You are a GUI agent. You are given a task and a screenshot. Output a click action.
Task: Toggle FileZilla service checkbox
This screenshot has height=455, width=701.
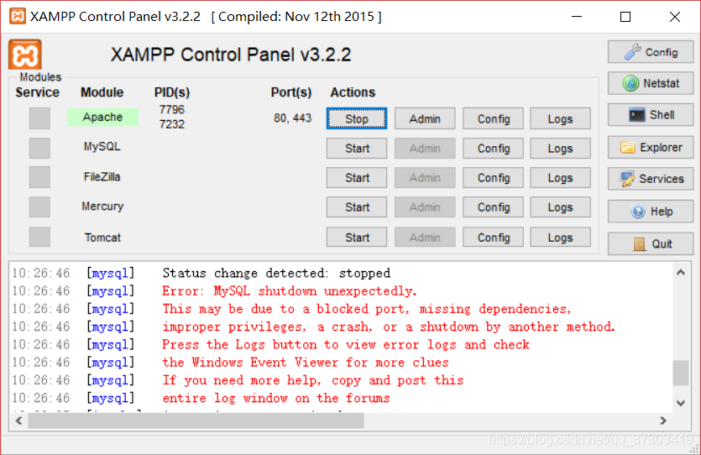click(39, 177)
